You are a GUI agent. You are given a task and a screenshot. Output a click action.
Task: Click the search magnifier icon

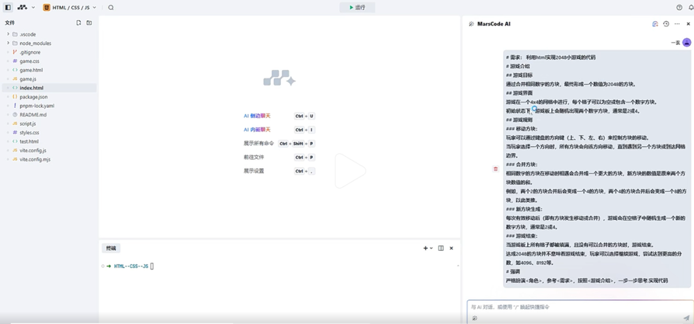111,8
